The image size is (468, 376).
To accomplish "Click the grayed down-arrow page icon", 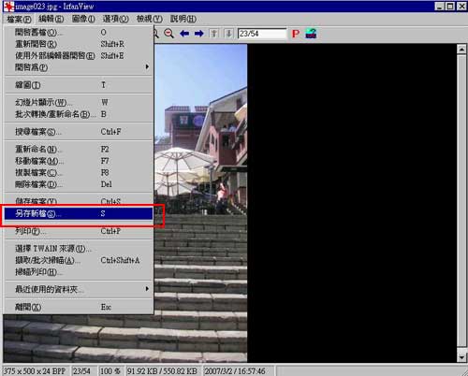I will (228, 34).
